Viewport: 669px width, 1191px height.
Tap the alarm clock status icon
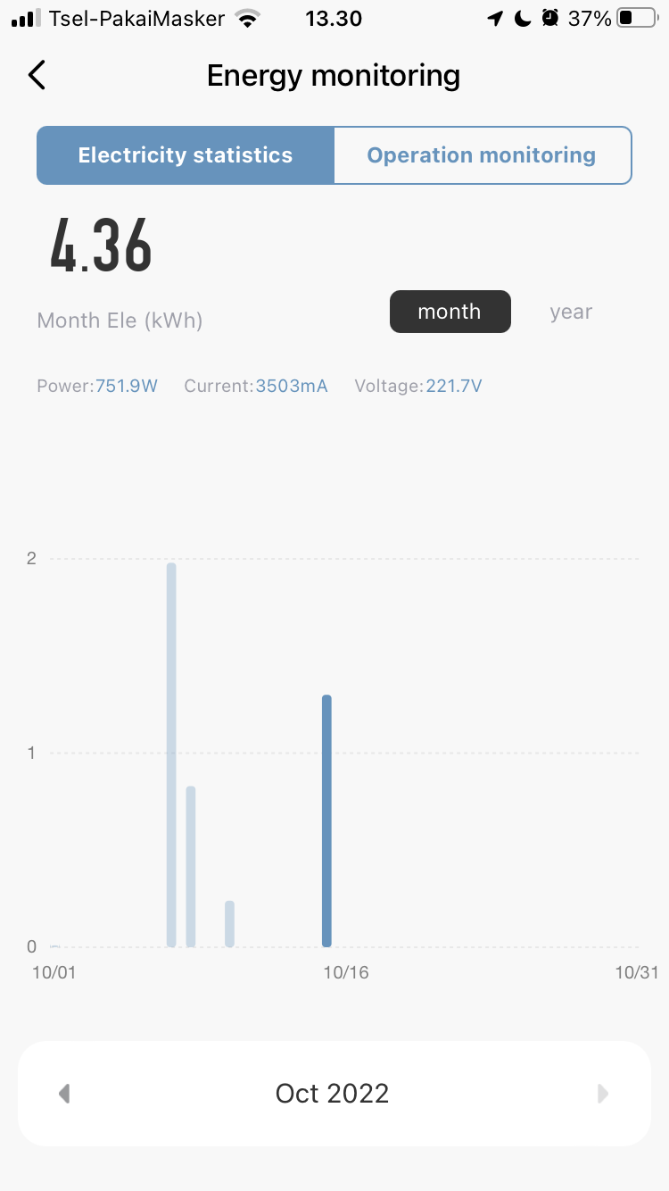[550, 18]
